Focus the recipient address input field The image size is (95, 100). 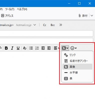click(46, 33)
